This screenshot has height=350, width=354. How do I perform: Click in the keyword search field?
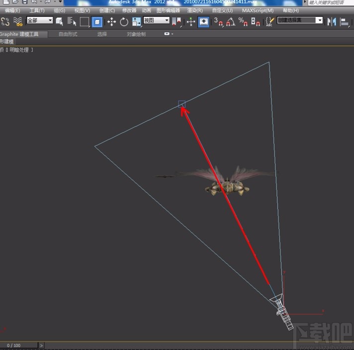pos(331,2)
